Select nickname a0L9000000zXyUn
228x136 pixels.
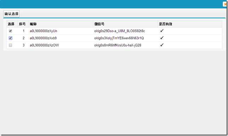pos(43,31)
